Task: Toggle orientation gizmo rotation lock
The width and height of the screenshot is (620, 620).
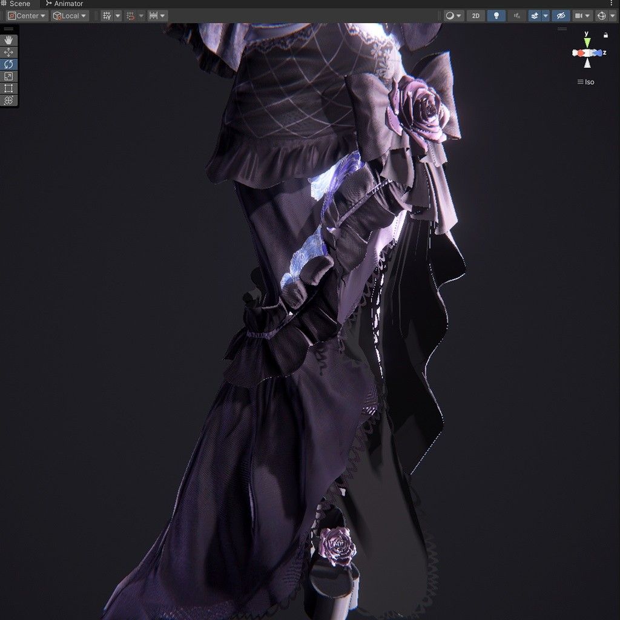Action: pos(605,35)
